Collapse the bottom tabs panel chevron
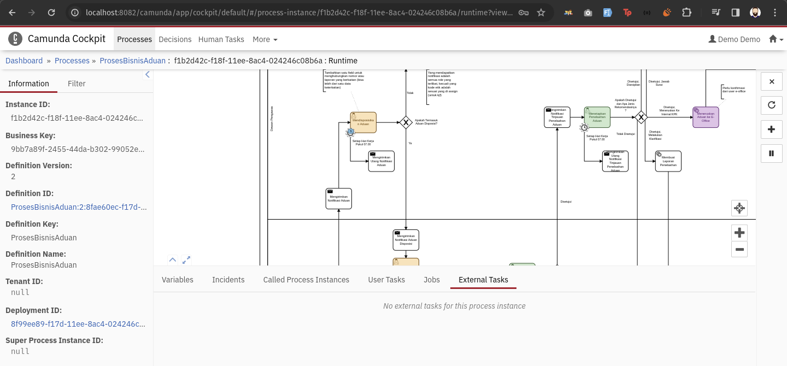Screen dimensions: 787x366 [173, 260]
